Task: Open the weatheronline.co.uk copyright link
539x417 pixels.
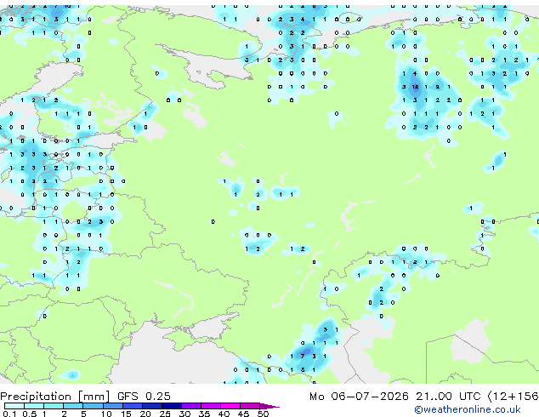Action: pos(468,409)
